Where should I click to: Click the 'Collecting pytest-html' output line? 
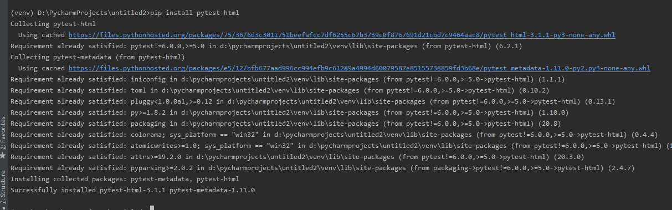53,24
